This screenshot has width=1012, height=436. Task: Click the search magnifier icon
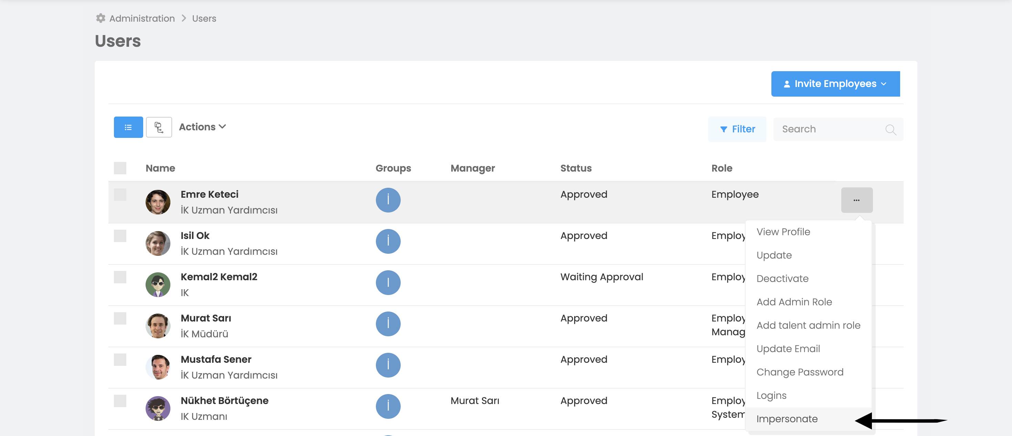coord(890,130)
